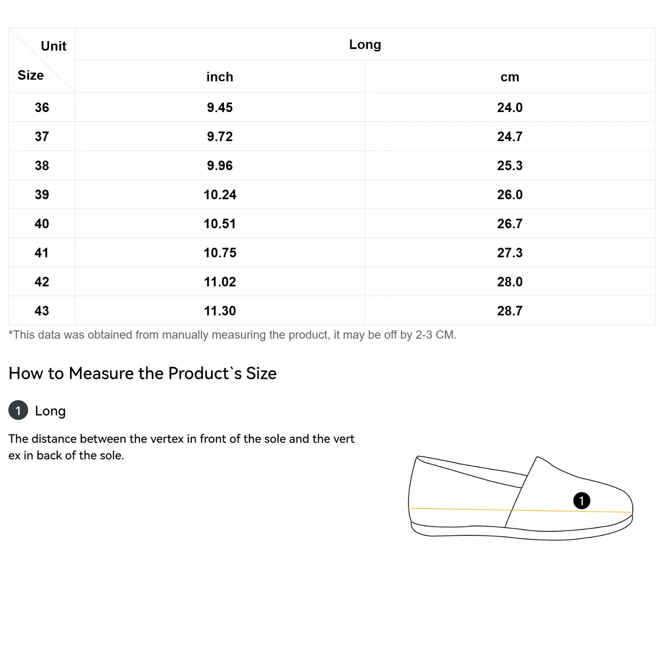The image size is (664, 664).
Task: Click the sole vertex distance description text
Action: tap(181, 447)
